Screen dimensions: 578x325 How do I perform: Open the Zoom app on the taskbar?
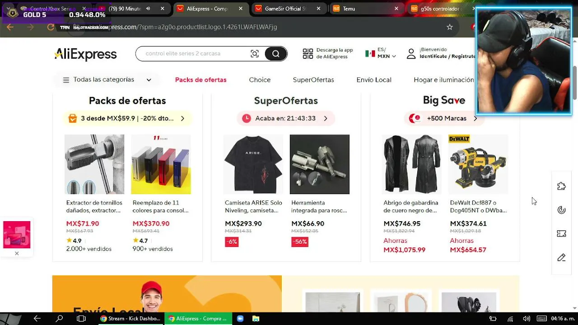pyautogui.click(x=240, y=319)
